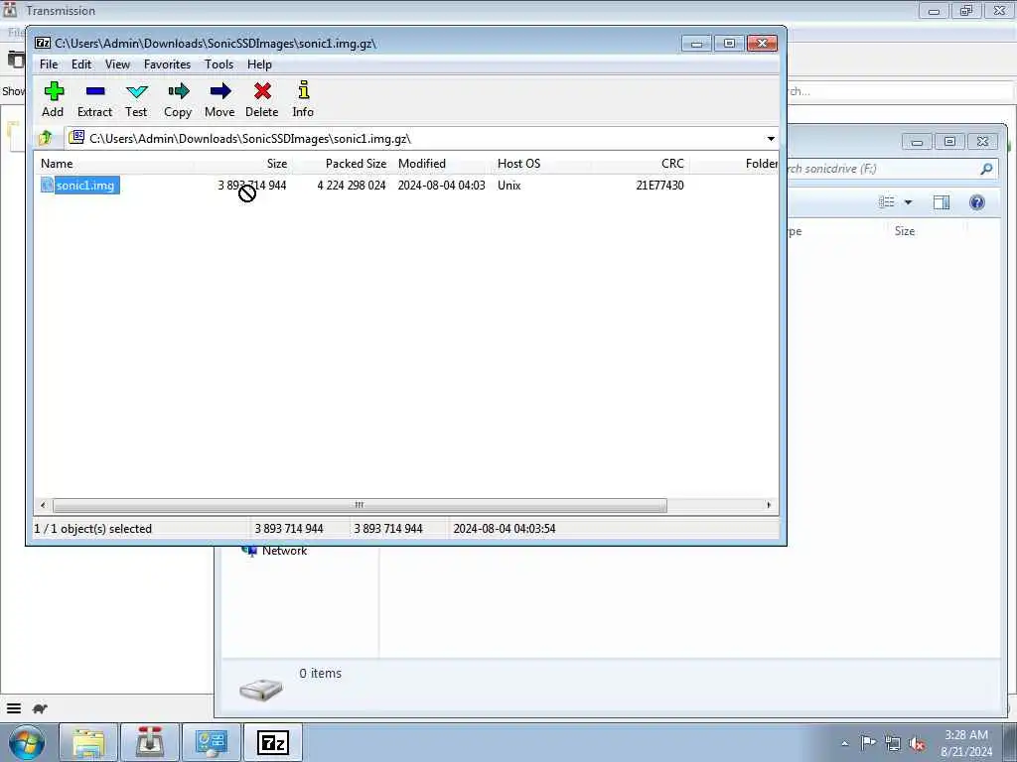Sort by the Packed Size column header
This screenshot has height=762, width=1017.
tap(342, 164)
